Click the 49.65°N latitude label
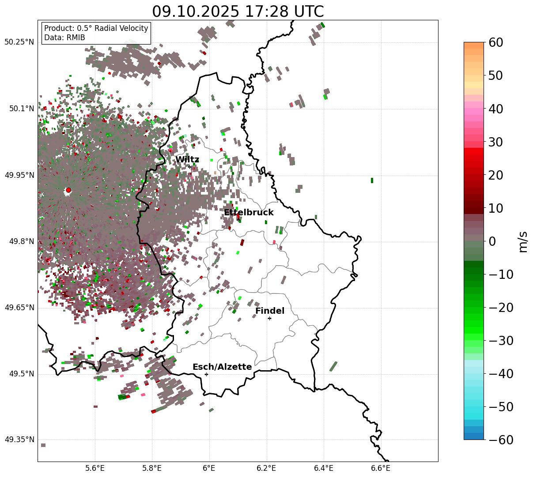Viewport: 533px width, 477px height. pyautogui.click(x=19, y=308)
